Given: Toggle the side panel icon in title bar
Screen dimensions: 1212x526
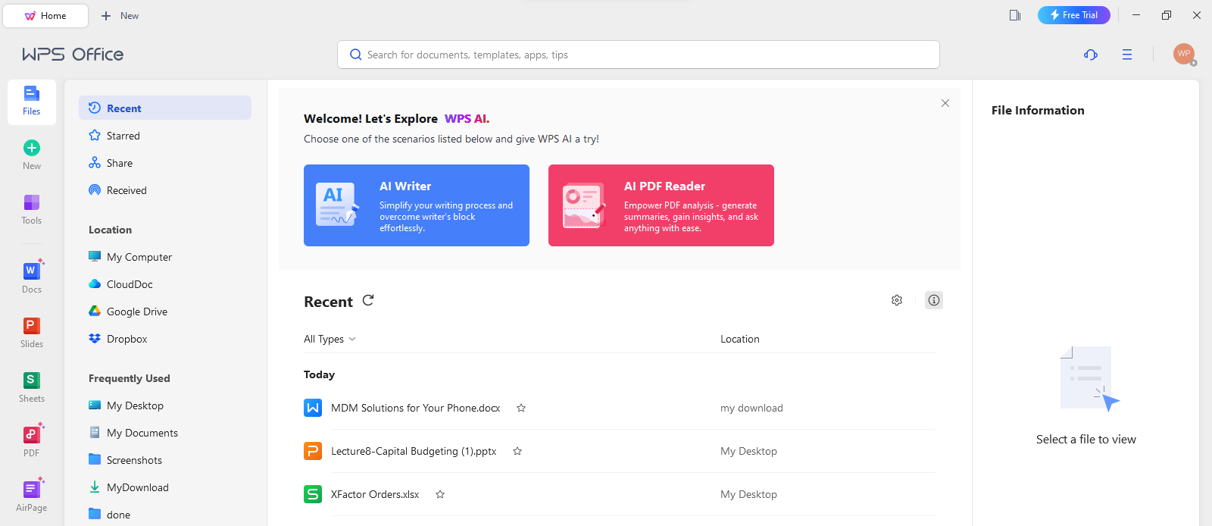Looking at the screenshot, I should pyautogui.click(x=1015, y=15).
